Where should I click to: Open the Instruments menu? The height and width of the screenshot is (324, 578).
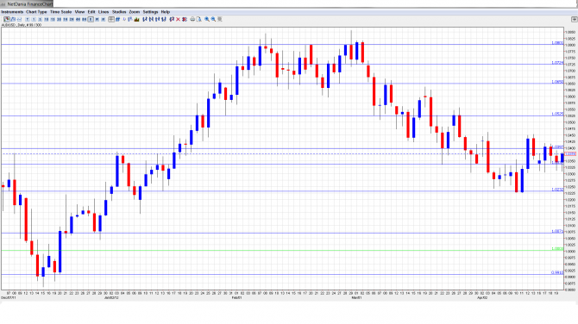click(12, 12)
